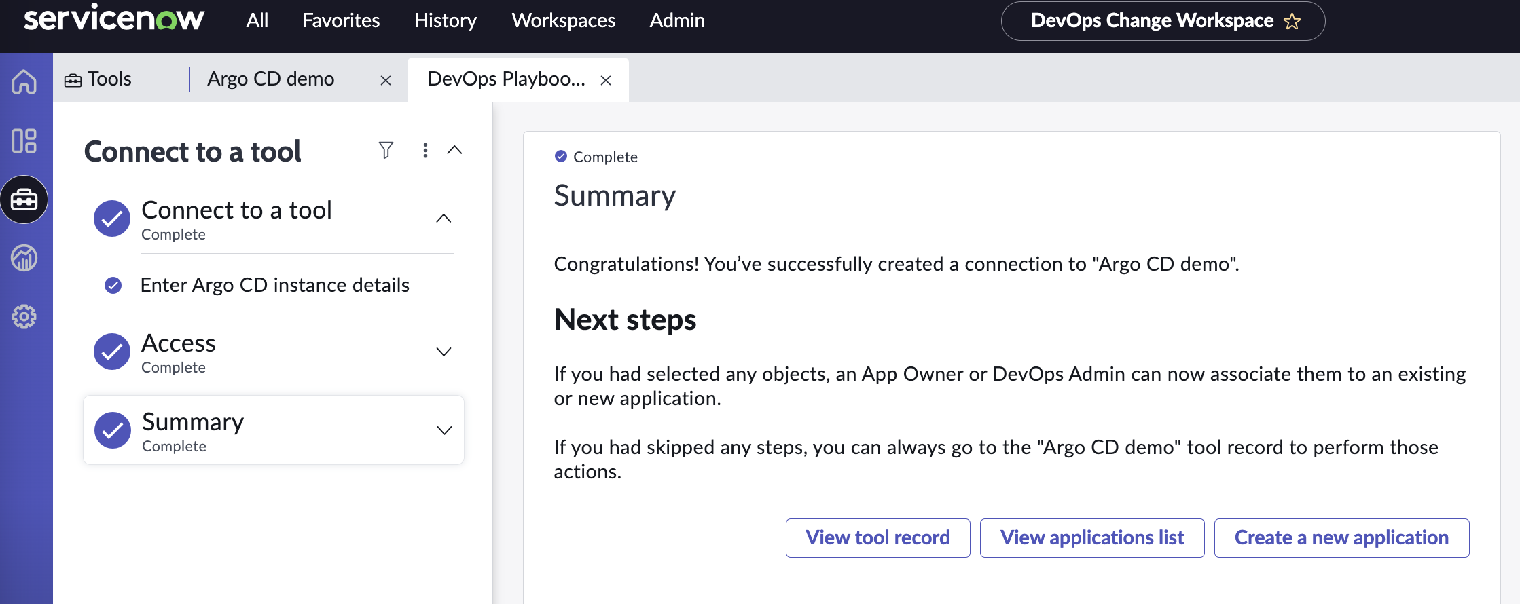Collapse the entire playbook panel header
Viewport: 1520px width, 604px height.
454,150
